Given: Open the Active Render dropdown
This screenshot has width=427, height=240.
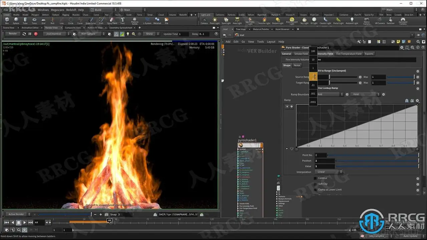Looking at the screenshot, I should [x=19, y=214].
